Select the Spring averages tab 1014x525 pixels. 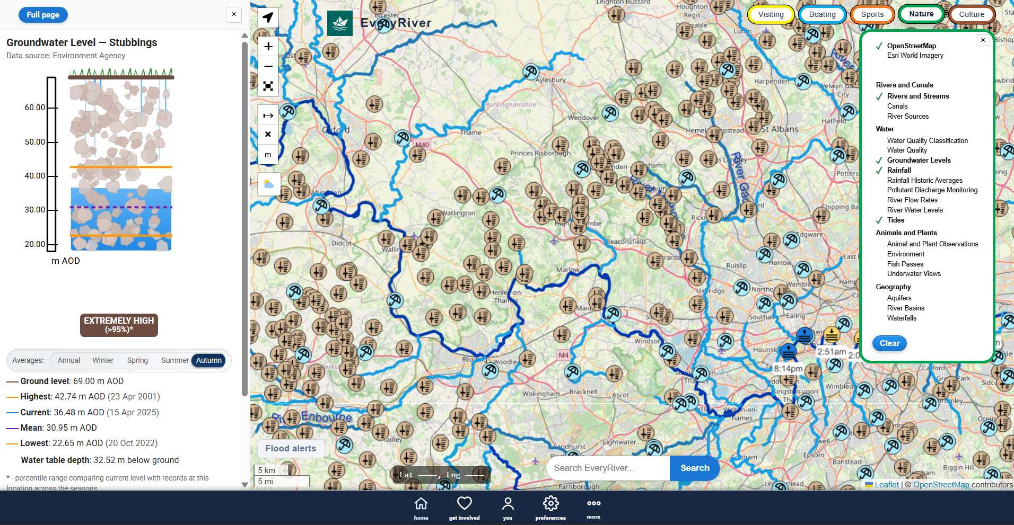coord(137,360)
